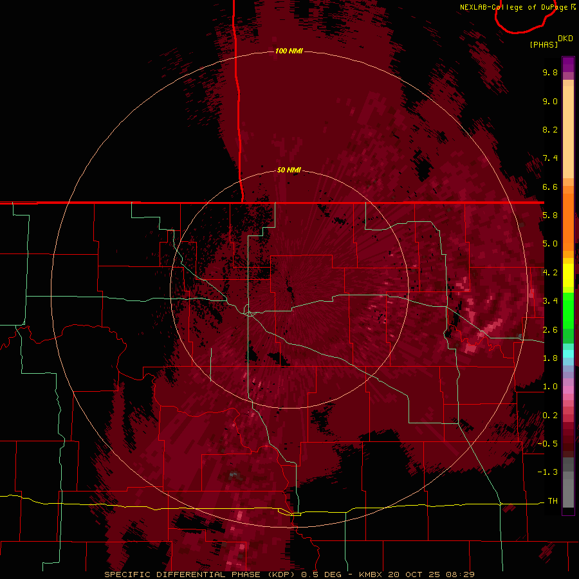Pick the purple band at the top of the color bar
Viewport: 579px width, 579px height.
pyautogui.click(x=568, y=64)
